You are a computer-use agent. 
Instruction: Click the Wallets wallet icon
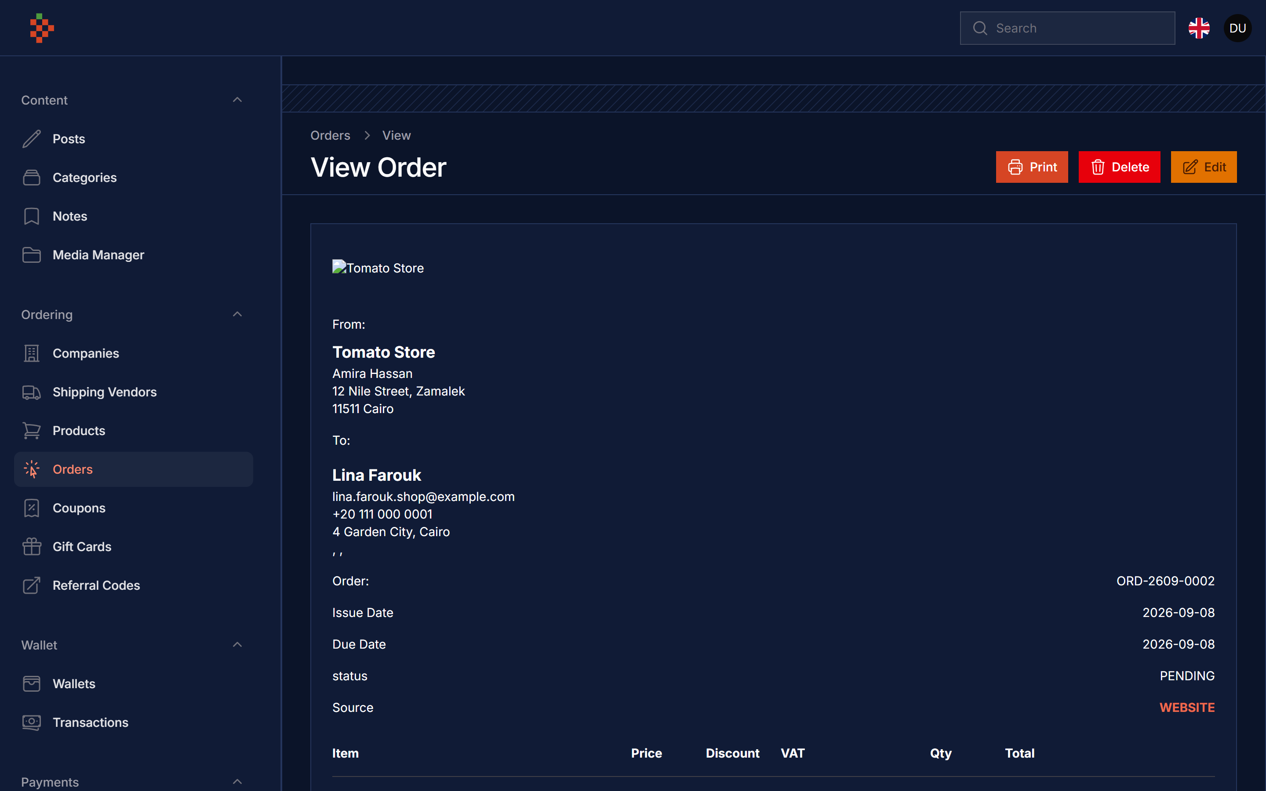click(31, 684)
